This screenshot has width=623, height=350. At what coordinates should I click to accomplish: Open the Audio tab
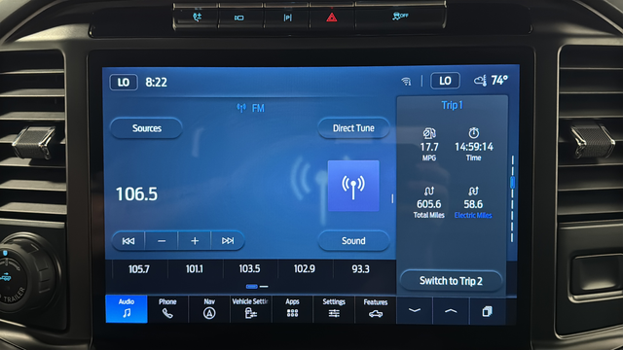pos(127,309)
